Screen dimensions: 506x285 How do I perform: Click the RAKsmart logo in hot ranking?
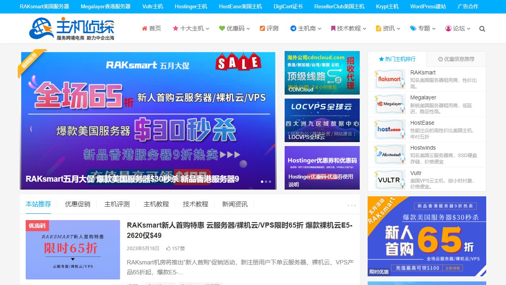(x=390, y=79)
